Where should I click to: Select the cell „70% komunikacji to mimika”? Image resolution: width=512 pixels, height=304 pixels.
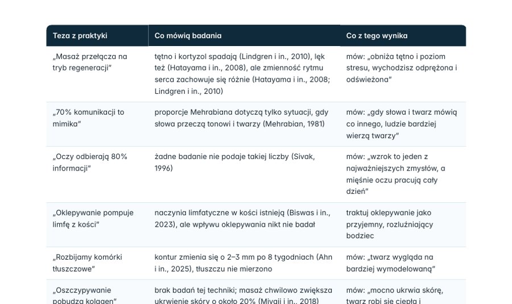click(x=97, y=124)
